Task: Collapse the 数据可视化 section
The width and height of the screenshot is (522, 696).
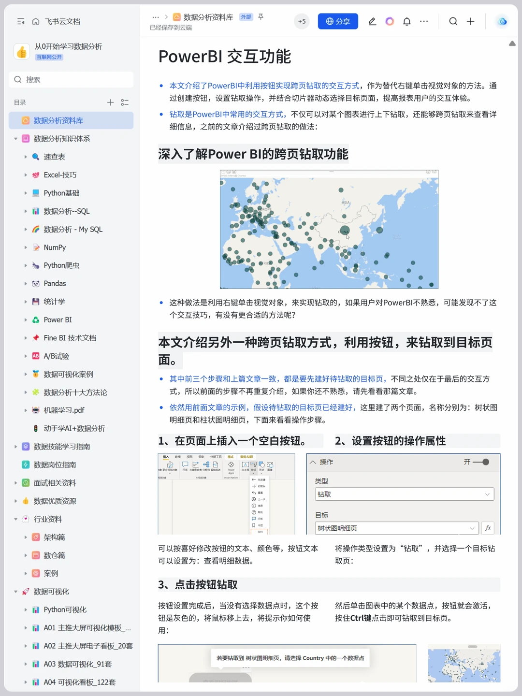Action: [x=15, y=591]
